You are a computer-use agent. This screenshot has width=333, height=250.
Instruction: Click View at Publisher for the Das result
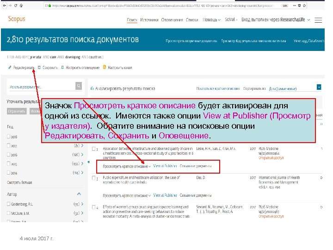pyautogui.click(x=165, y=195)
